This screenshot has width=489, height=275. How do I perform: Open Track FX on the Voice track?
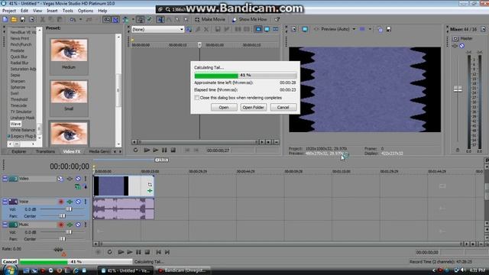(70, 202)
